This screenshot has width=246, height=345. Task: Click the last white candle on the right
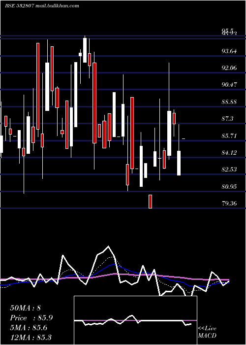pyautogui.click(x=179, y=163)
